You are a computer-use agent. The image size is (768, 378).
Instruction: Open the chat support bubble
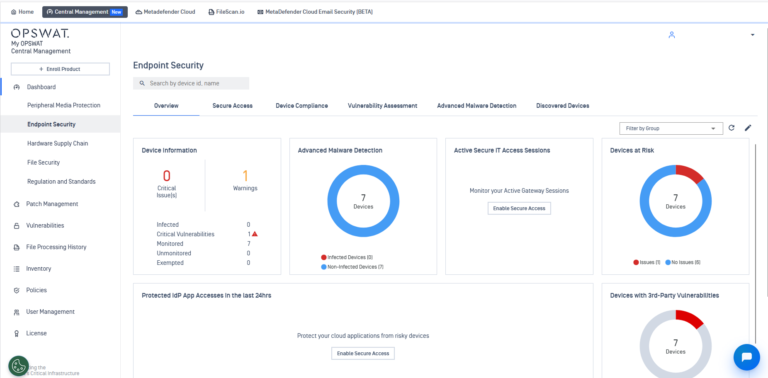(746, 357)
